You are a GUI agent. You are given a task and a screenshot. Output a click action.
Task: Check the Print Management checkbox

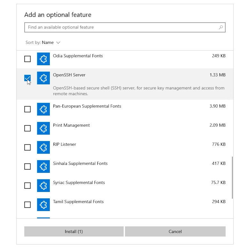(x=27, y=128)
